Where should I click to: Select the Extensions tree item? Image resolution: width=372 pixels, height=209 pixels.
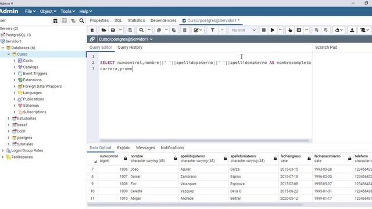[x=33, y=80]
